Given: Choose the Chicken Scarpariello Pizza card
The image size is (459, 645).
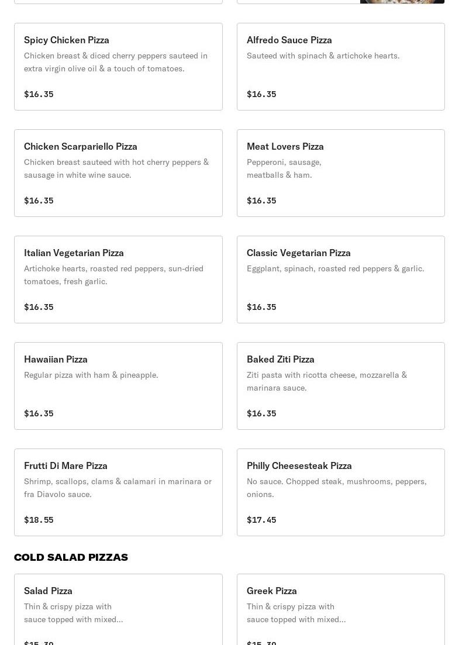Looking at the screenshot, I should coord(119,173).
